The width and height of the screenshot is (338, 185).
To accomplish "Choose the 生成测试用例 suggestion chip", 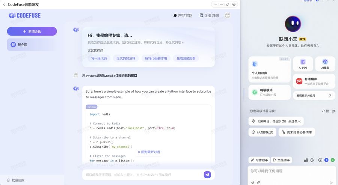I will (x=186, y=58).
